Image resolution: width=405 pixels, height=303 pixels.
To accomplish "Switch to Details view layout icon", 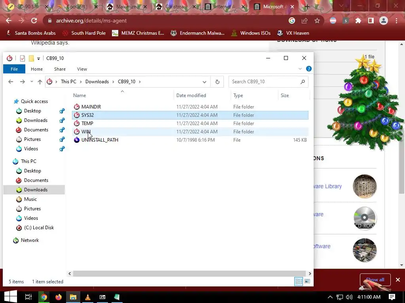I will tap(299, 281).
